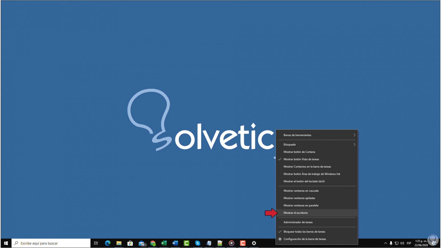Open Configuración de la barra de tareas
The image size is (441, 248).
point(317,239)
